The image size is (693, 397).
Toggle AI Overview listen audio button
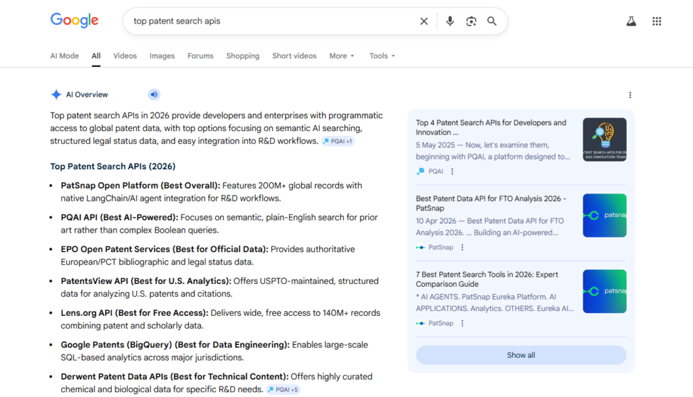(154, 95)
